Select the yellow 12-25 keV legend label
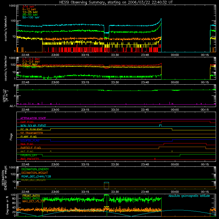219x219 pixels. click(30, 12)
